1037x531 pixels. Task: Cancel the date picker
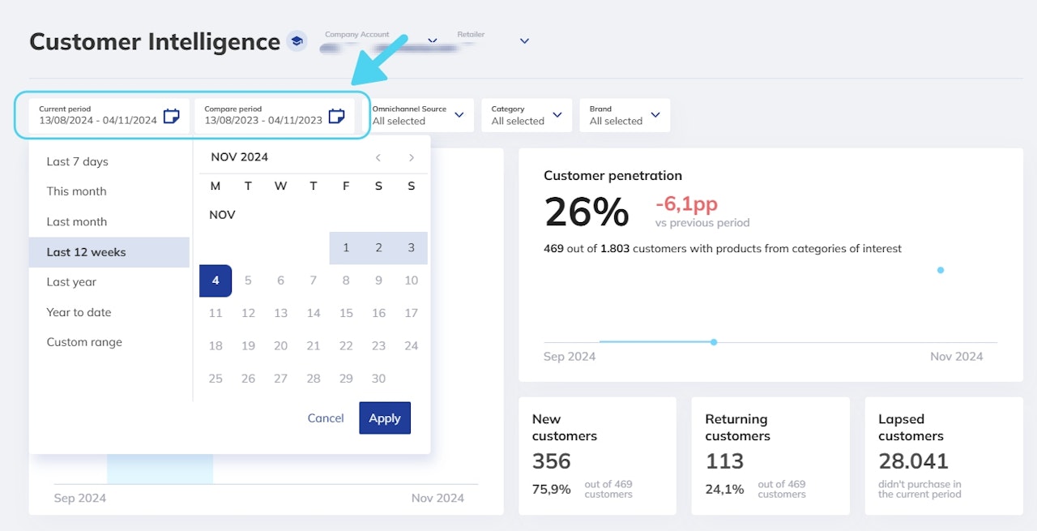coord(326,418)
